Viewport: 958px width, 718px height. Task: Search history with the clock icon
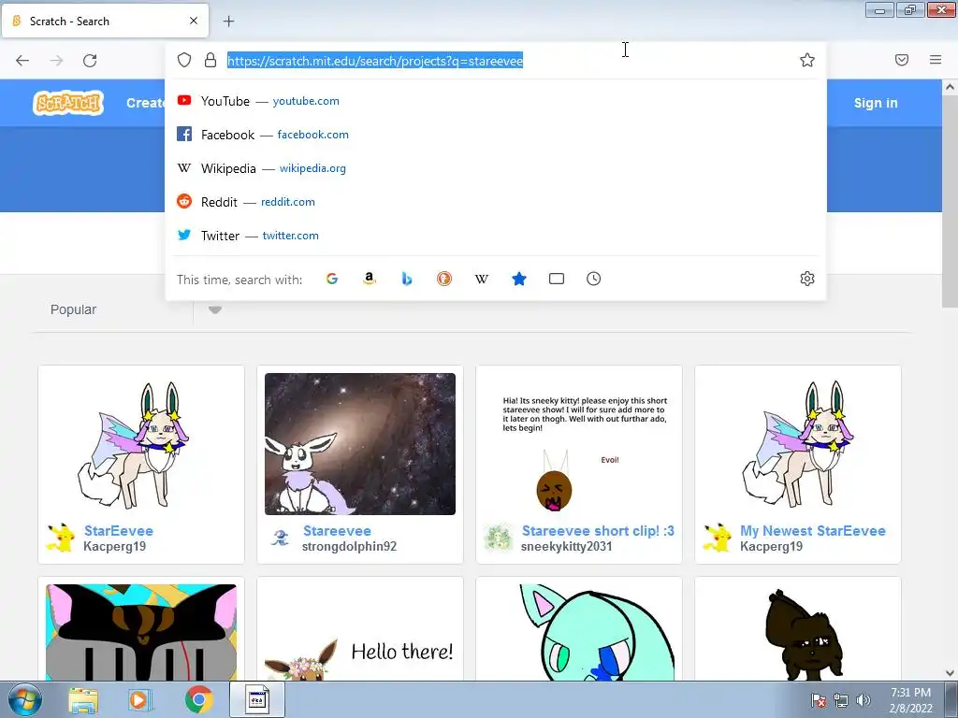(x=594, y=279)
